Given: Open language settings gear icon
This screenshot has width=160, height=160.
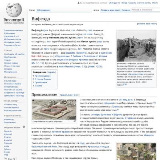Looking at the screenshot, I should pos(24,127).
